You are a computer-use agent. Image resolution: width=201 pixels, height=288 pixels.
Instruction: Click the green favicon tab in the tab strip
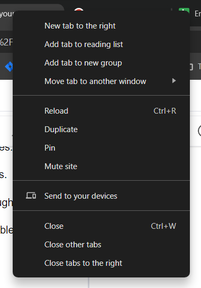click(x=184, y=10)
